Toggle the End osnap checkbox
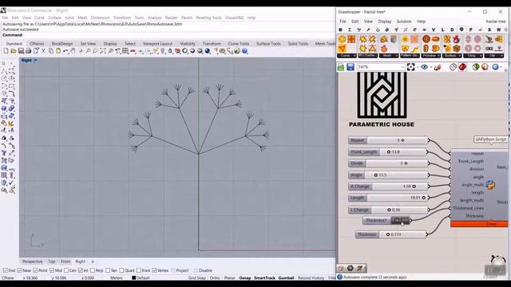Screen dimensions: 511x287 pos(6,270)
